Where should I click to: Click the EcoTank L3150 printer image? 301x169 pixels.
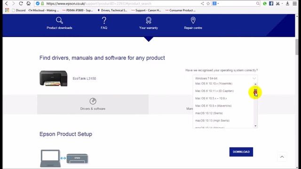pos(54,78)
